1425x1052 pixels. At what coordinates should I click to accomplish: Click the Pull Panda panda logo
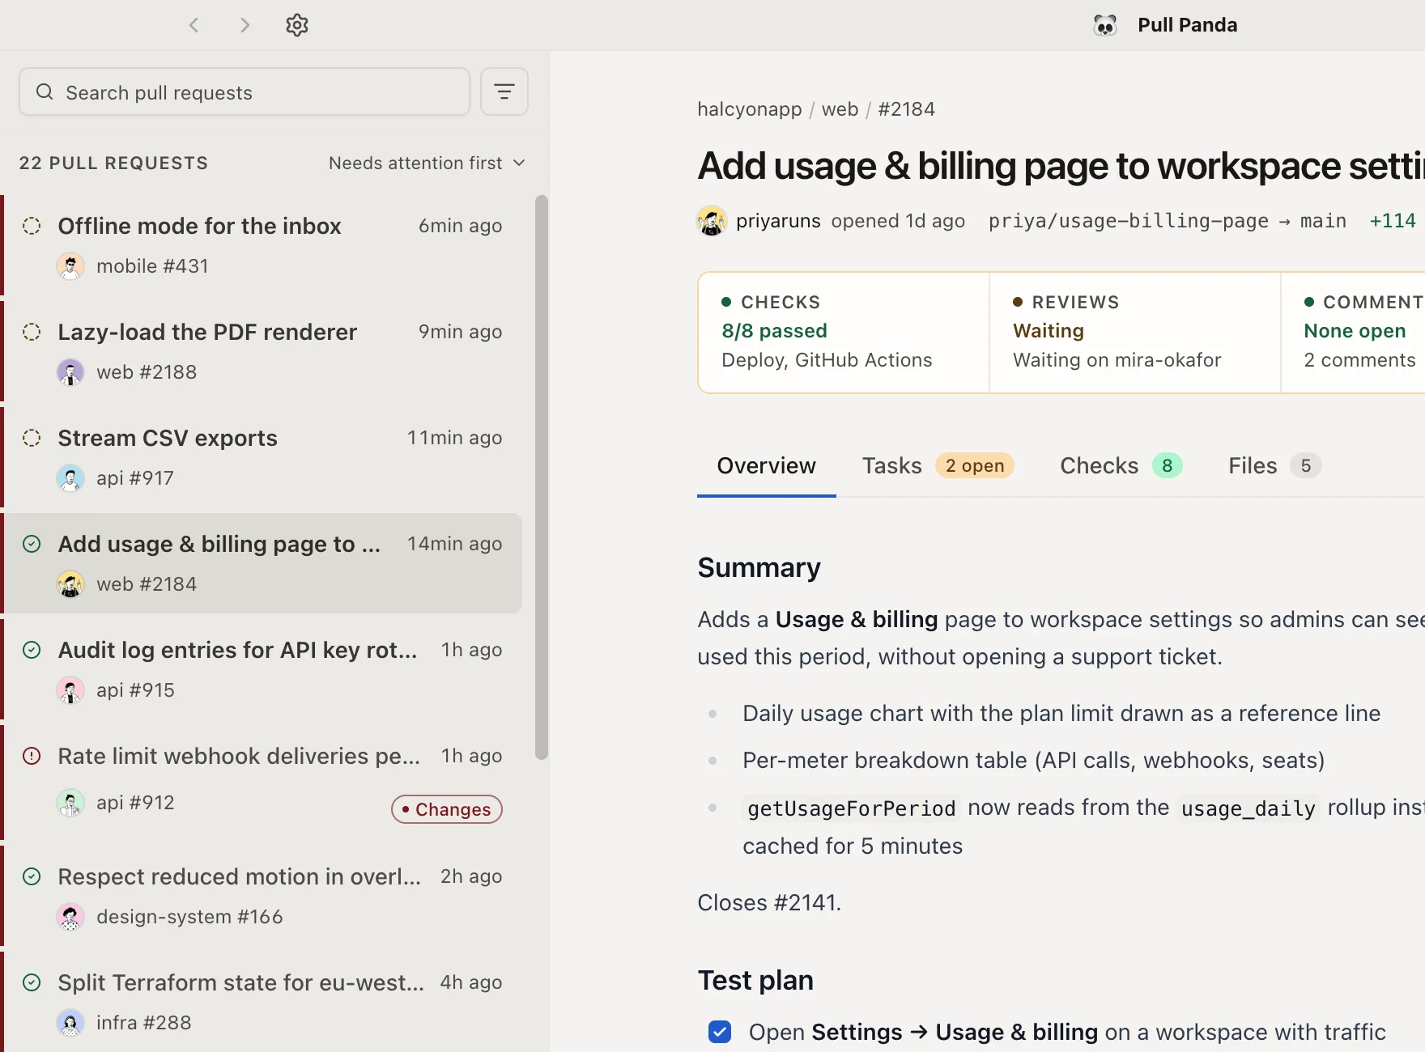[x=1105, y=25]
